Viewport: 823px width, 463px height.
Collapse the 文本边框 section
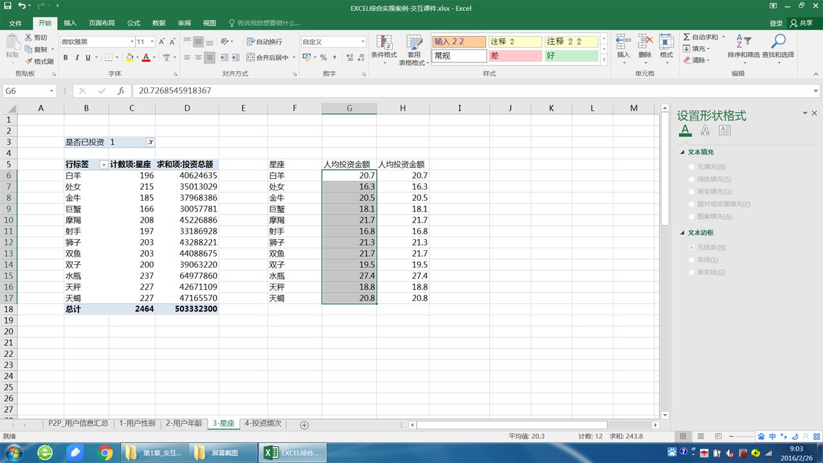pos(683,233)
